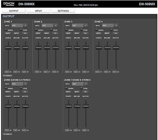Click Zone 1 SOURCE fader handle
Viewport: 158px width, 140px height.
pyautogui.click(x=8, y=48)
